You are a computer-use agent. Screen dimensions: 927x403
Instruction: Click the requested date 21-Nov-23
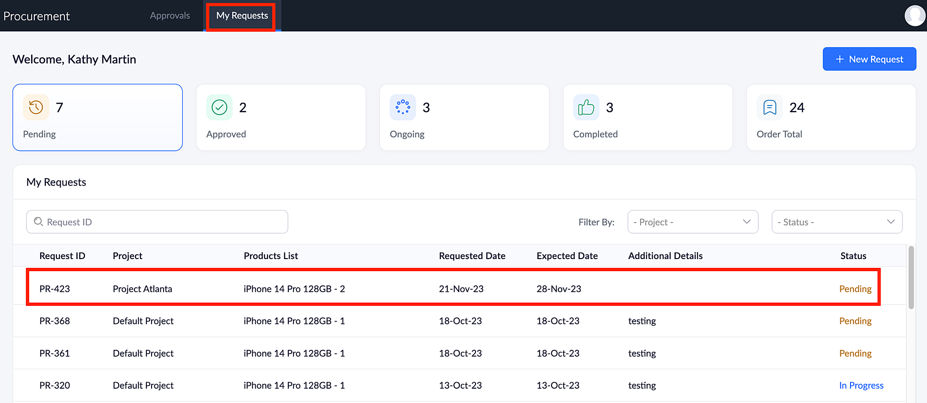pyautogui.click(x=461, y=289)
